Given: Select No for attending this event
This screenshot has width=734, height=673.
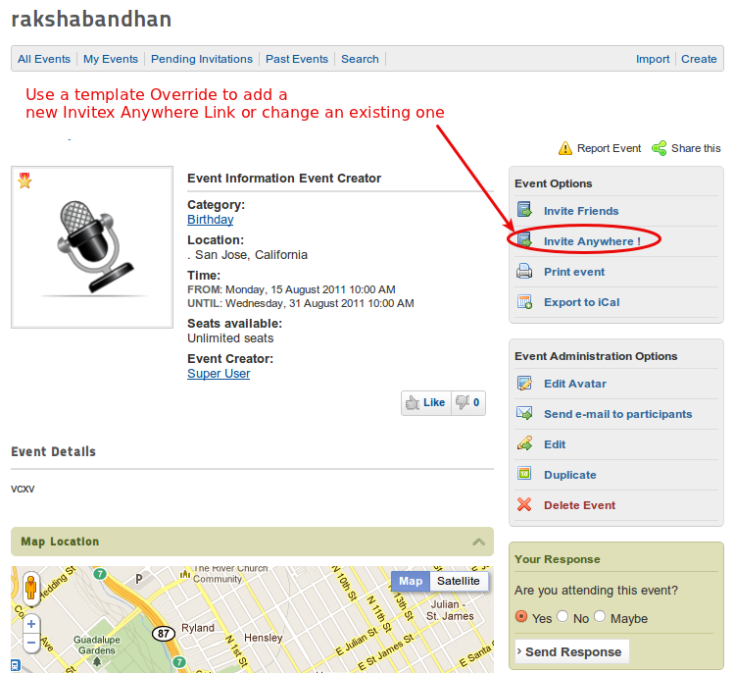Looking at the screenshot, I should click(563, 616).
